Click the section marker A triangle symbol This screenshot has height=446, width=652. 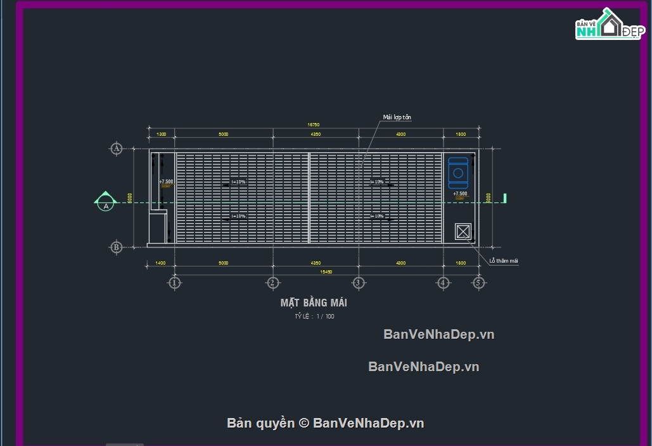pyautogui.click(x=106, y=201)
